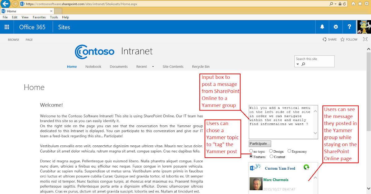Click Marc Charmois profile photo
This screenshot has width=371, height=194.
(x=256, y=184)
